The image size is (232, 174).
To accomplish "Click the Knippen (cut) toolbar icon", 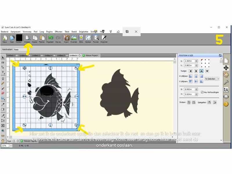I will click(x=27, y=38).
